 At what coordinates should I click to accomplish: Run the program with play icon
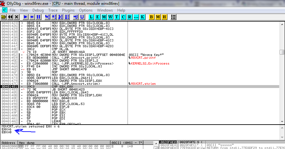[26, 17]
